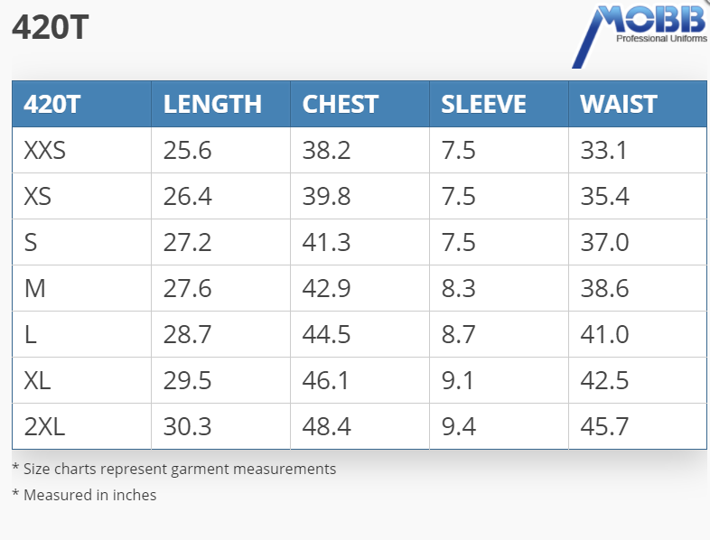Click the 2XL size row label
The width and height of the screenshot is (710, 540).
pyautogui.click(x=45, y=426)
